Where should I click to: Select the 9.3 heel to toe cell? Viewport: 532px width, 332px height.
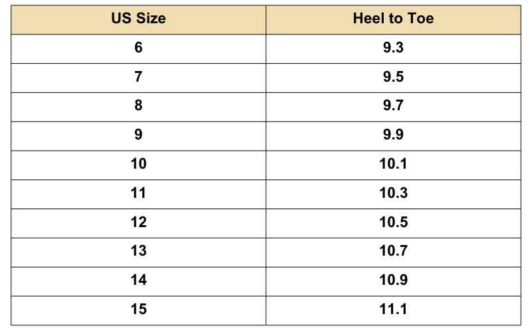click(393, 48)
